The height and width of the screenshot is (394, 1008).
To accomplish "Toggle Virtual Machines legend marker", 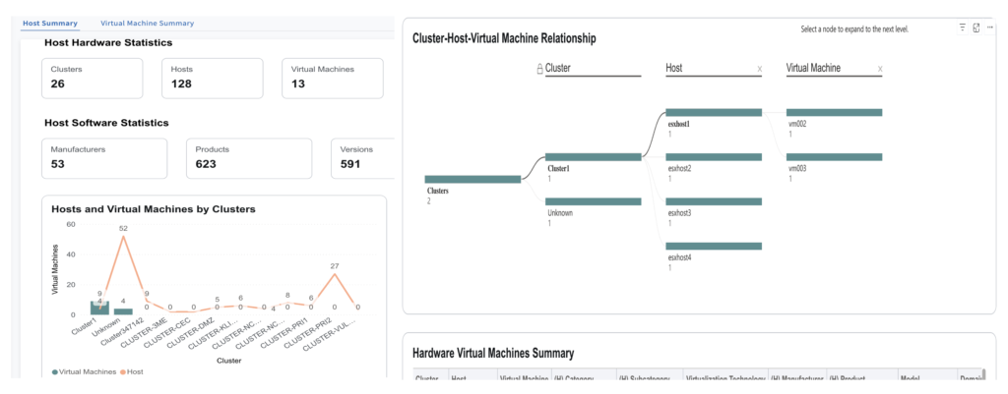I will pyautogui.click(x=55, y=370).
